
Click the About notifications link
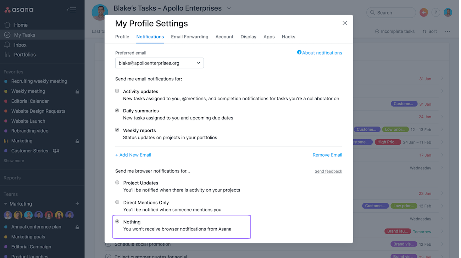(322, 53)
